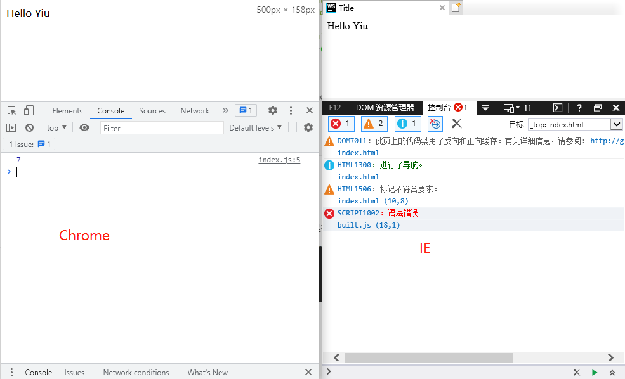This screenshot has width=625, height=379.
Task: Expand the Default levels dropdown
Action: click(x=256, y=128)
